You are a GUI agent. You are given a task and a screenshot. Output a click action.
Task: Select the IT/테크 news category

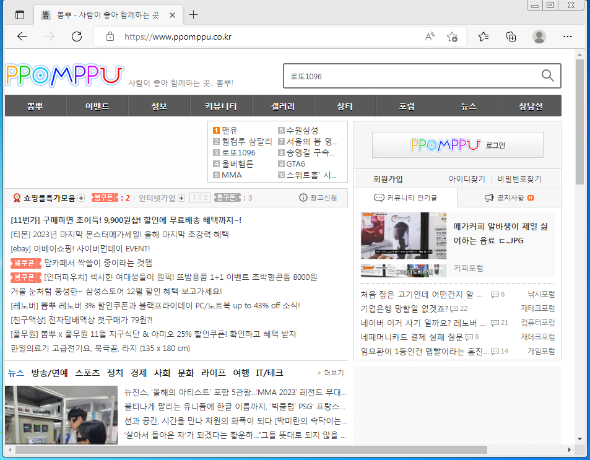click(x=269, y=373)
